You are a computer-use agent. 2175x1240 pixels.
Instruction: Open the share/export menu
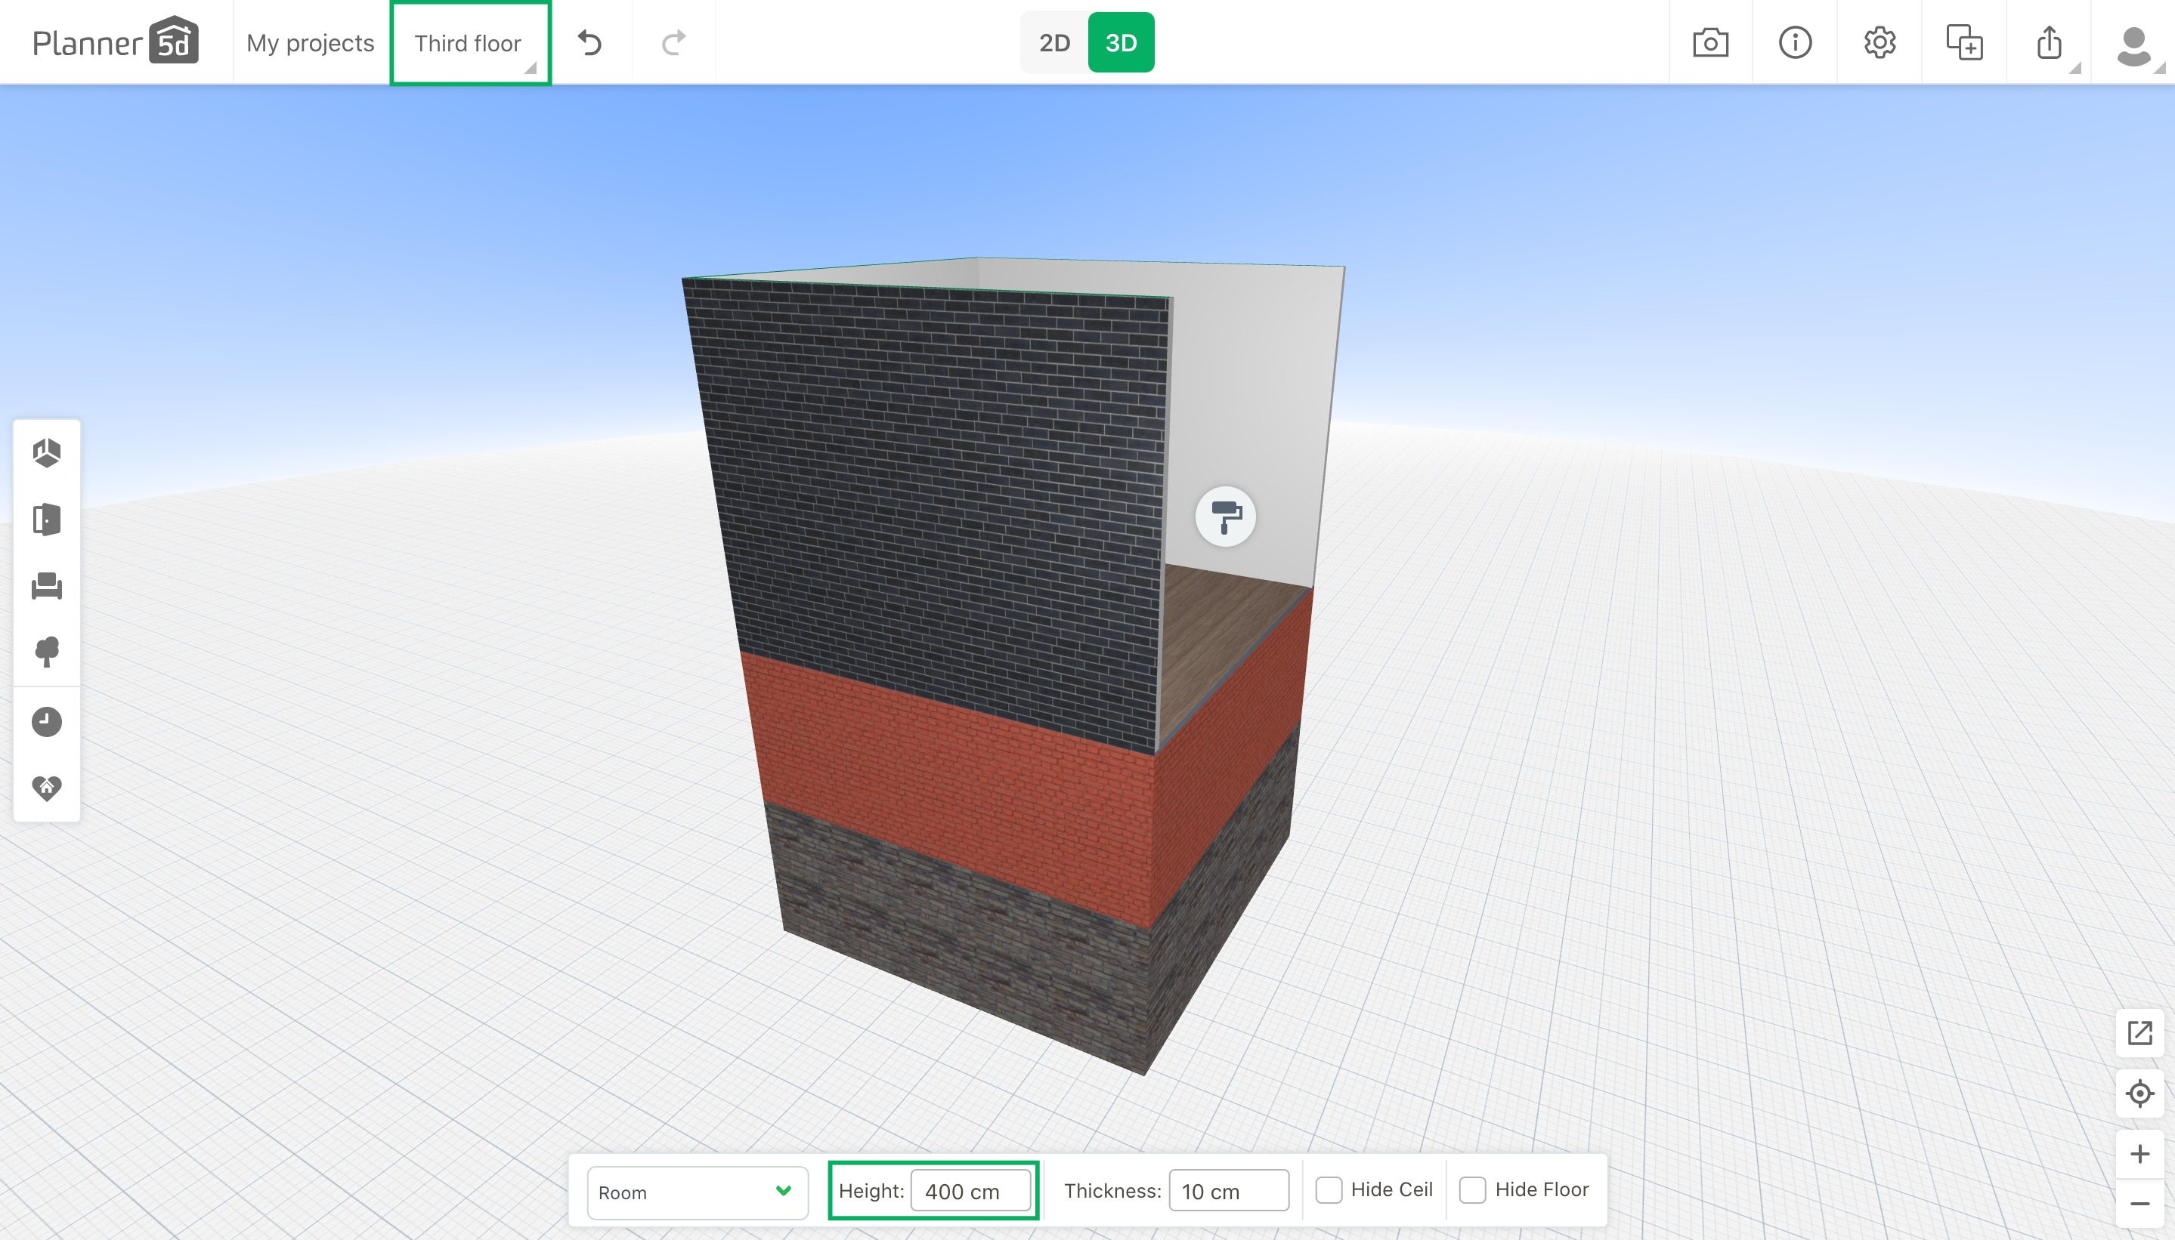tap(2049, 42)
